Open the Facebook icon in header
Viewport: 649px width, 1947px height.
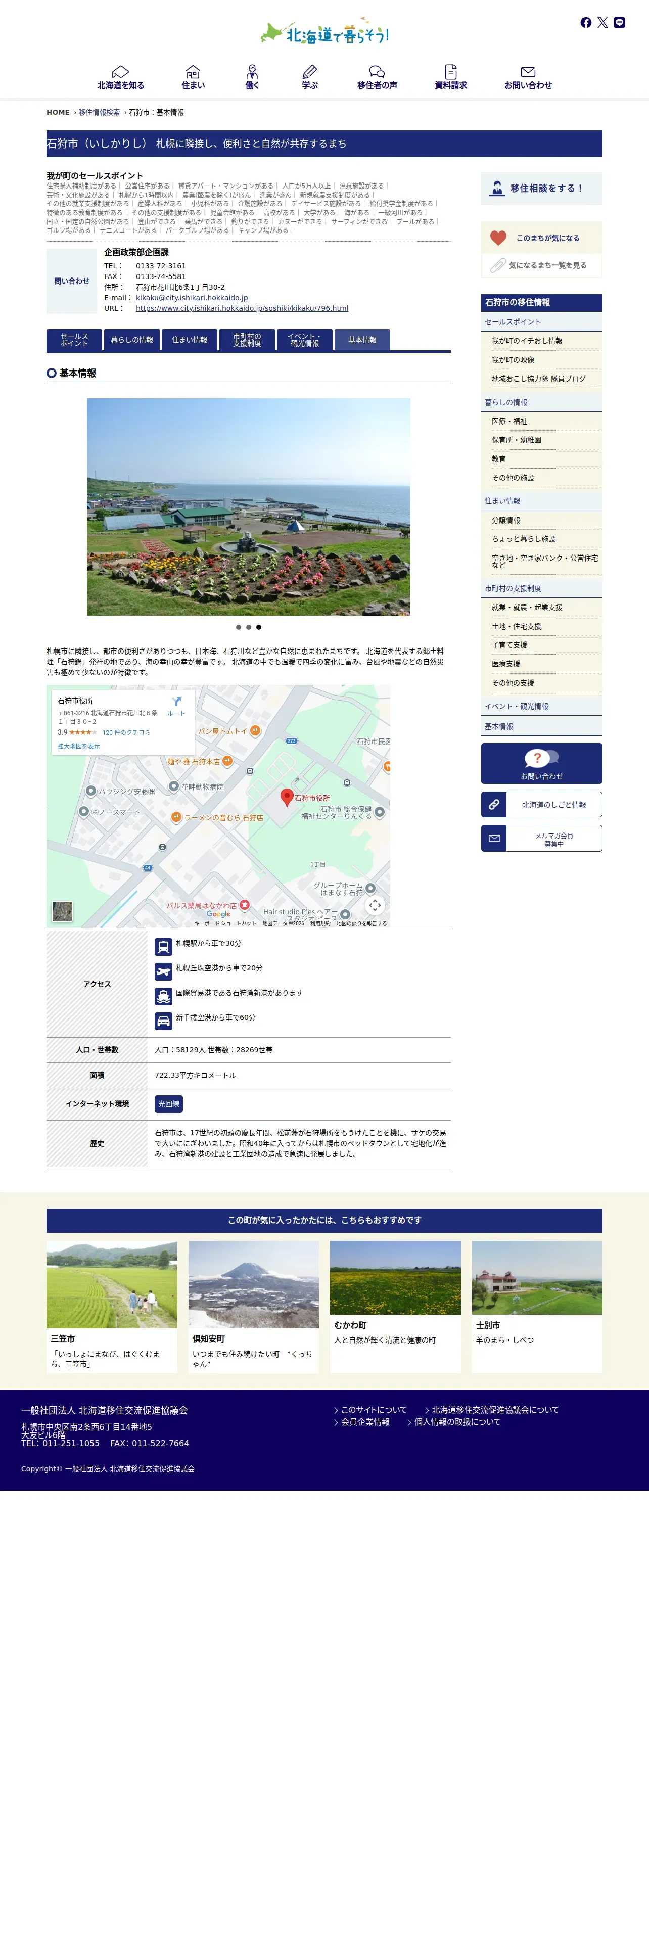pyautogui.click(x=585, y=23)
